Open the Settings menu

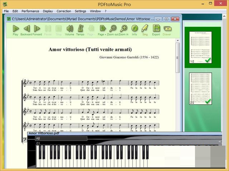80,11
